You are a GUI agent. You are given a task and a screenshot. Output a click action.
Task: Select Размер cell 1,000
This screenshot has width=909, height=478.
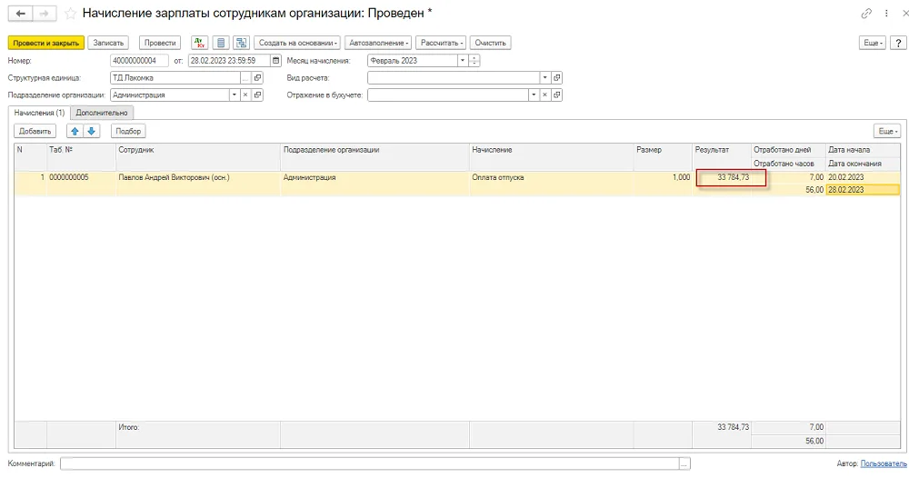click(x=664, y=177)
